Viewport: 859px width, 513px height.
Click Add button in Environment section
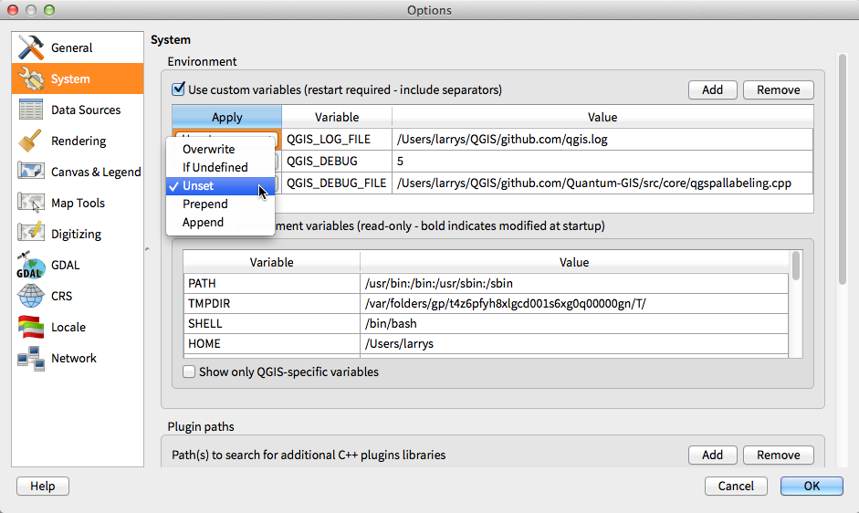[712, 89]
